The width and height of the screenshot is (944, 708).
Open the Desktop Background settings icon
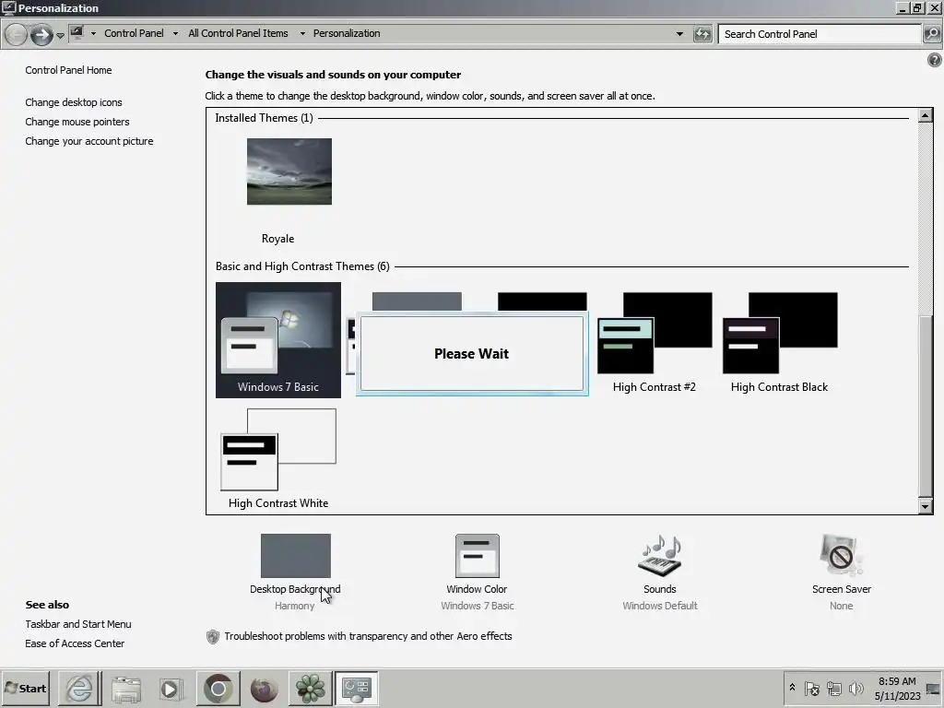(296, 556)
